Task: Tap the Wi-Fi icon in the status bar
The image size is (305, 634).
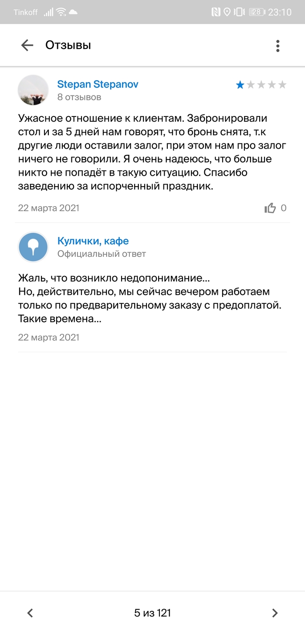Action: [62, 12]
